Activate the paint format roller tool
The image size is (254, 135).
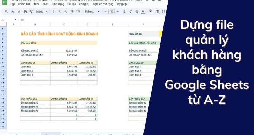pyautogui.click(x=31, y=12)
